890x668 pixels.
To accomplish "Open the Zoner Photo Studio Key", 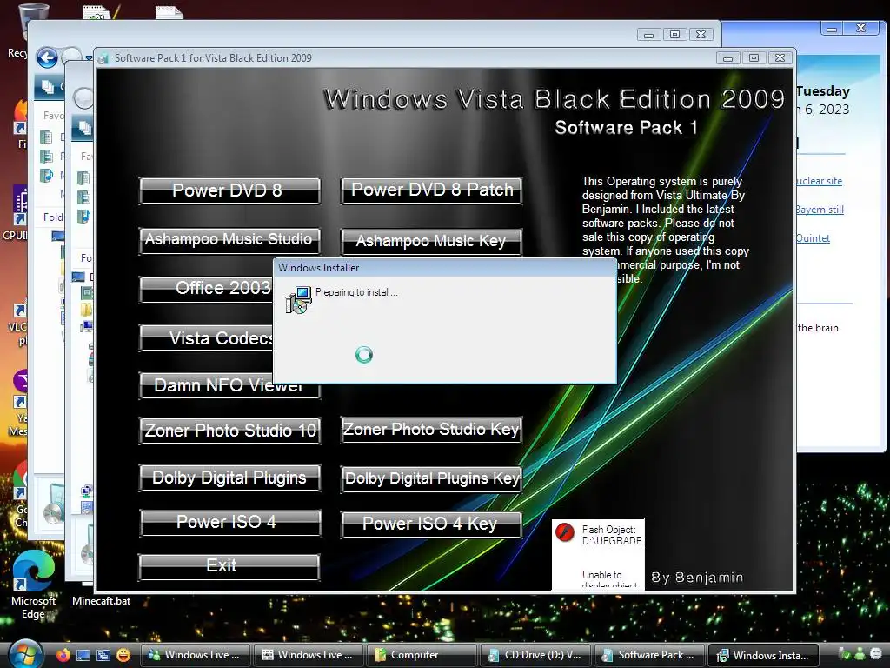I will (431, 430).
